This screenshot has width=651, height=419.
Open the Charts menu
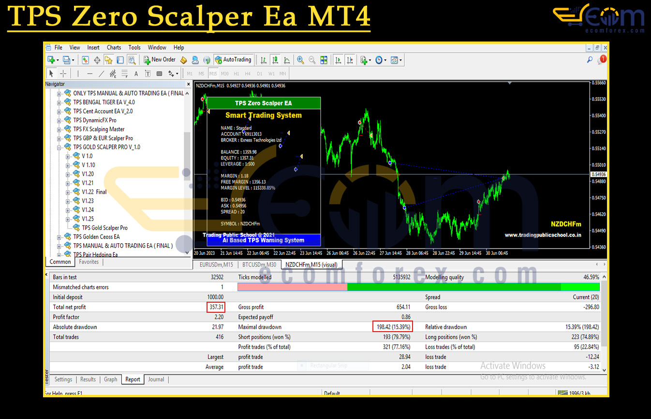[x=114, y=47]
